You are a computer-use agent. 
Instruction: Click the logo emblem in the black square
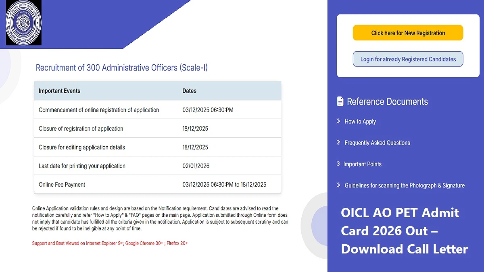23,23
